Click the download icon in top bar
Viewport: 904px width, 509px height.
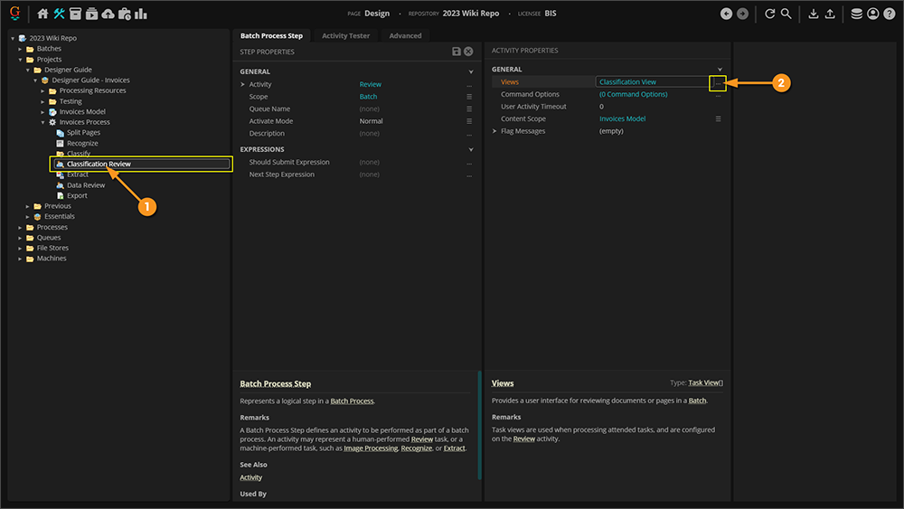click(814, 14)
